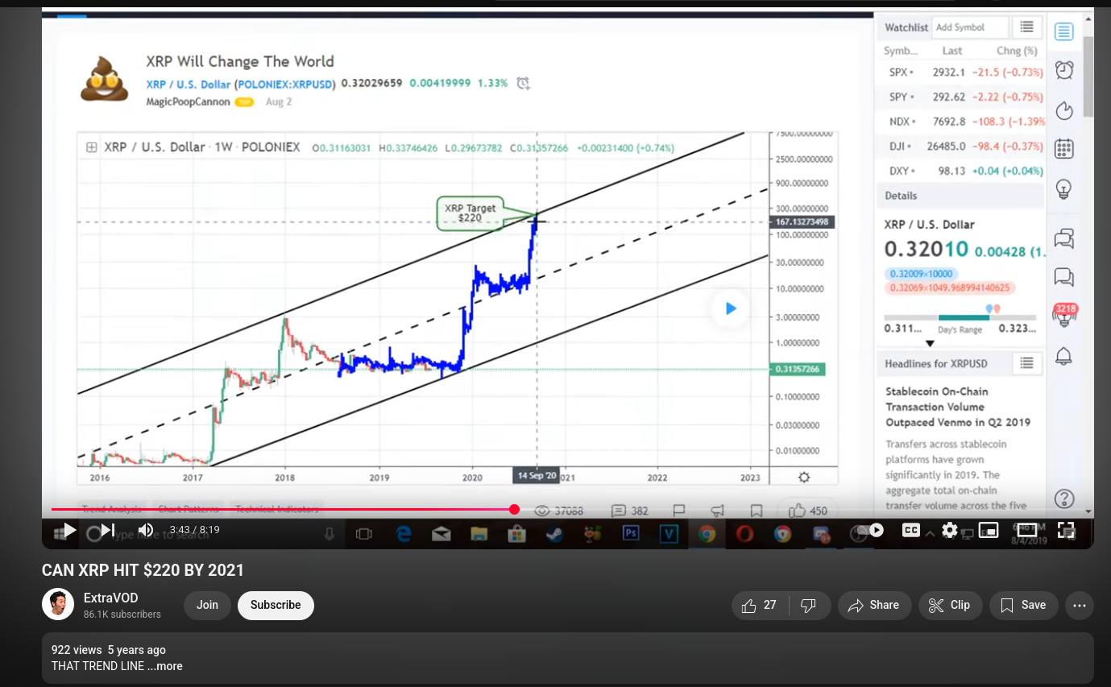
Task: Open the alarm clock alerts icon
Action: (x=1064, y=70)
